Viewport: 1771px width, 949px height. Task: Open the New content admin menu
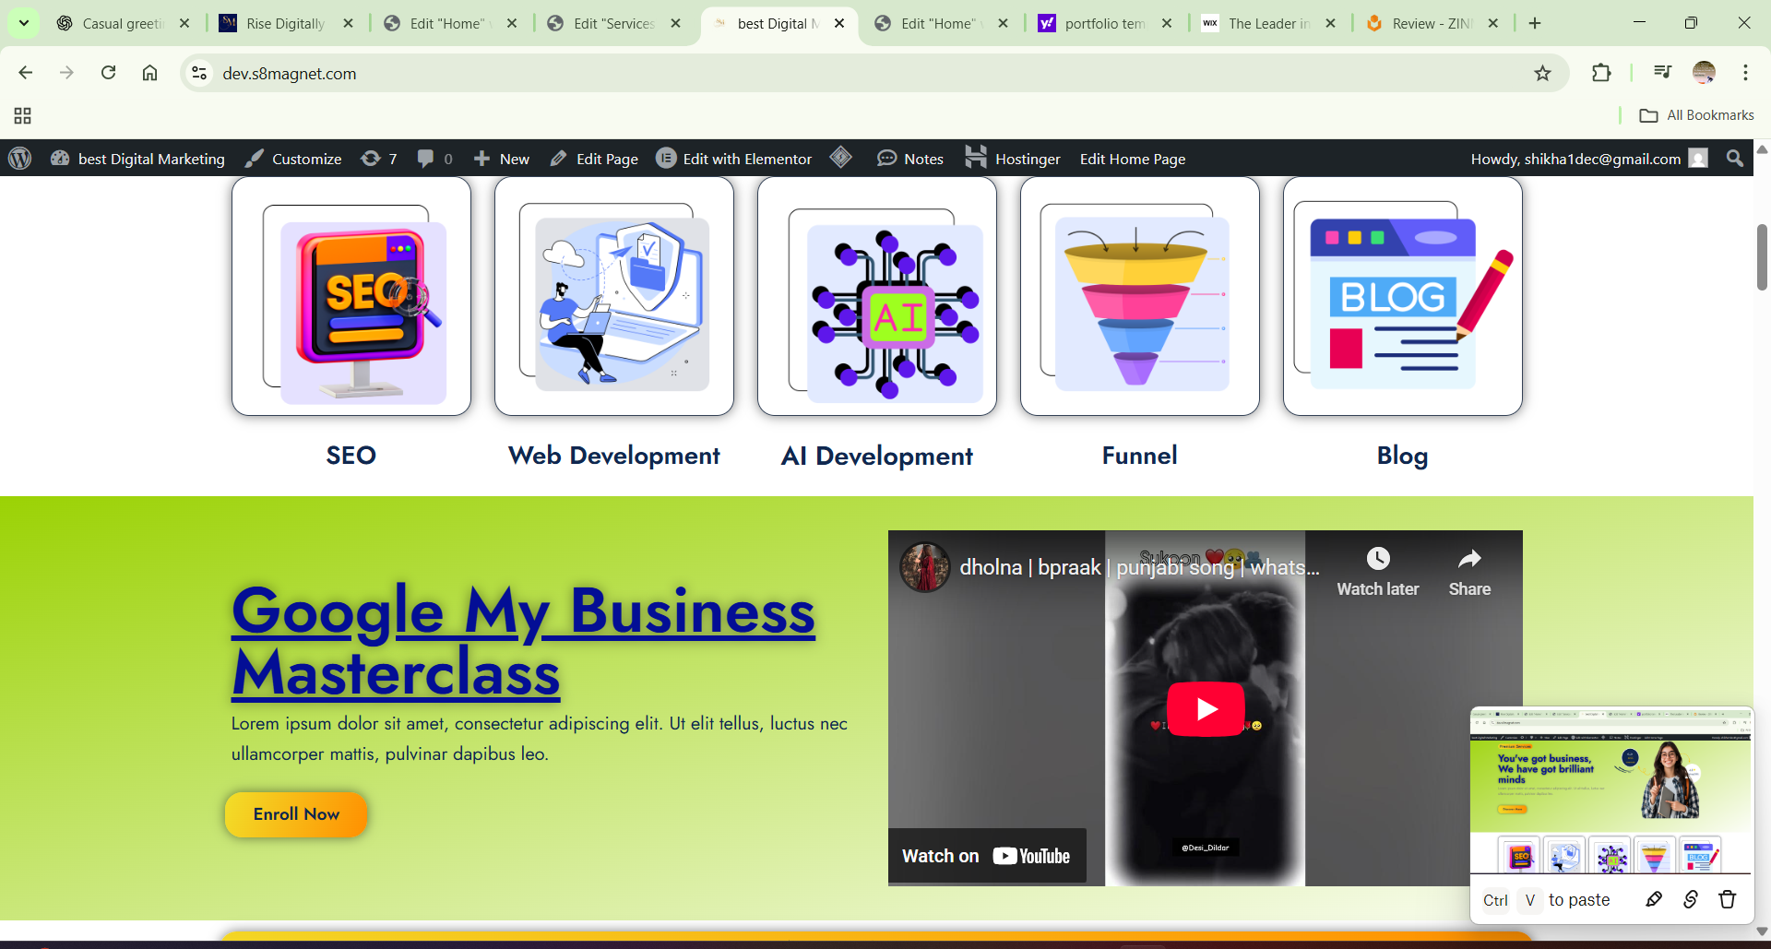tap(502, 159)
